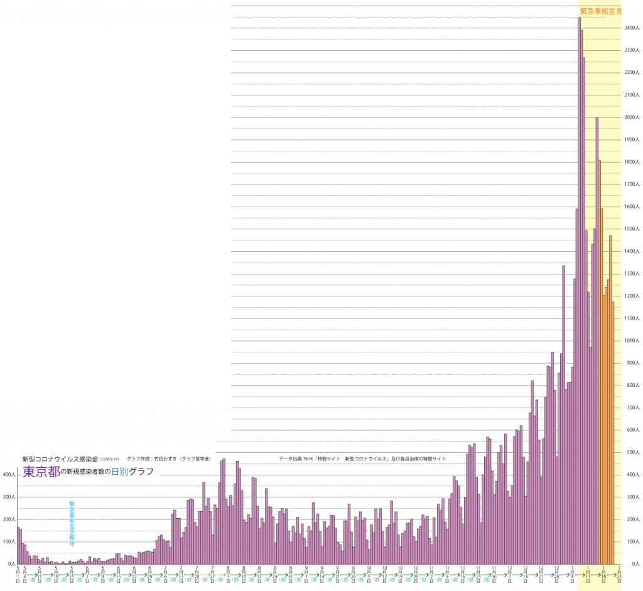
Task: Click the 500人 label on right axis
Action: pos(632,453)
